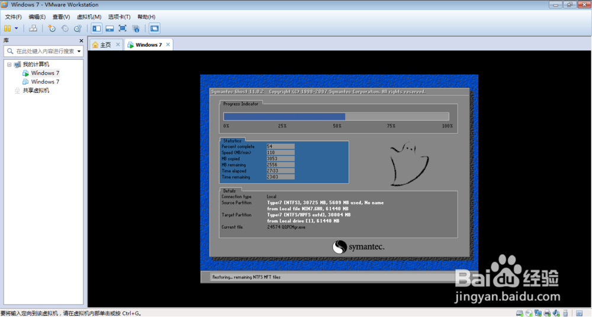Screen dimensions: 592x317
Task: Open the 帮助(H) menu
Action: [146, 17]
